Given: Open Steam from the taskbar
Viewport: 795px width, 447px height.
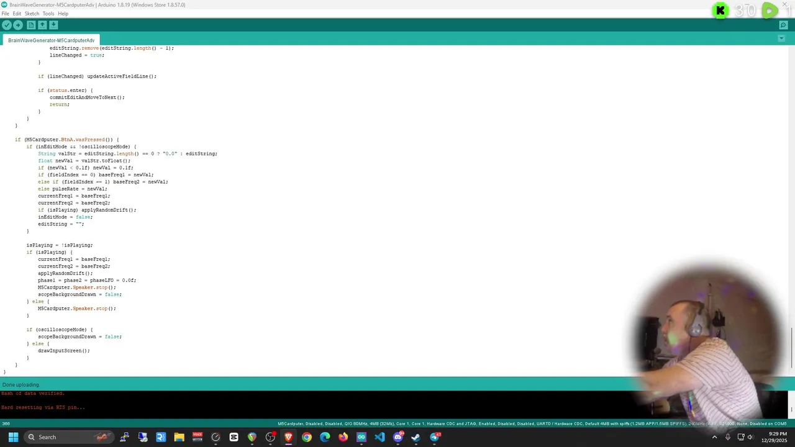Looking at the screenshot, I should (x=416, y=437).
